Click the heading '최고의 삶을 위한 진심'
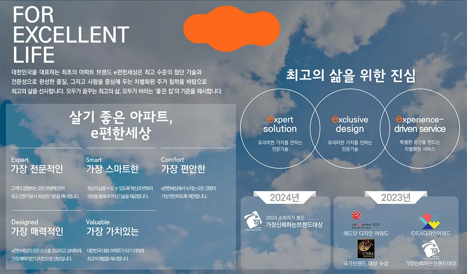Screen dimensions: 467x274 351,76
